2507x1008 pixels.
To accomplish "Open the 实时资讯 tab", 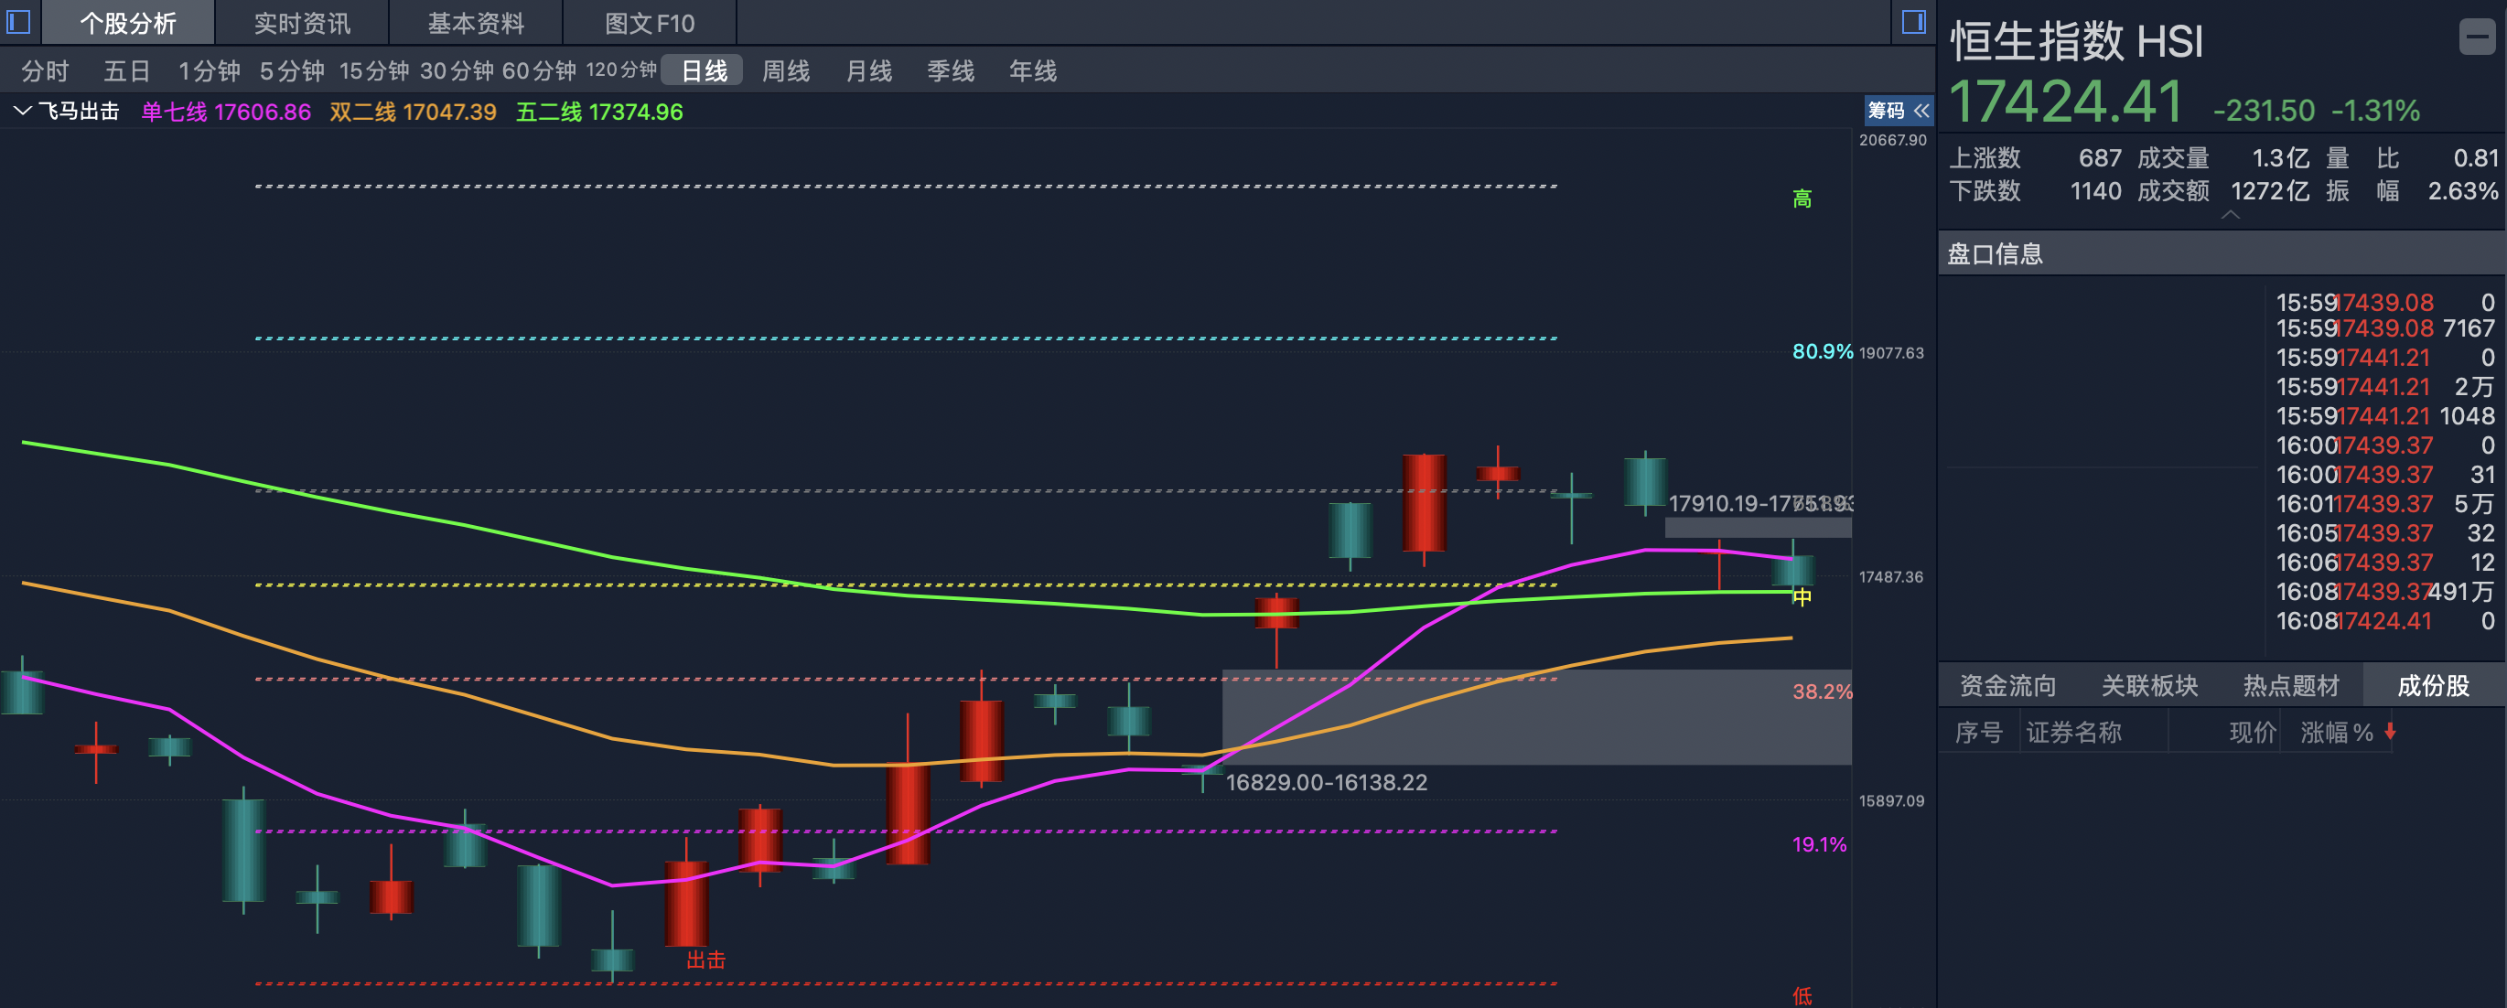I will [302, 22].
